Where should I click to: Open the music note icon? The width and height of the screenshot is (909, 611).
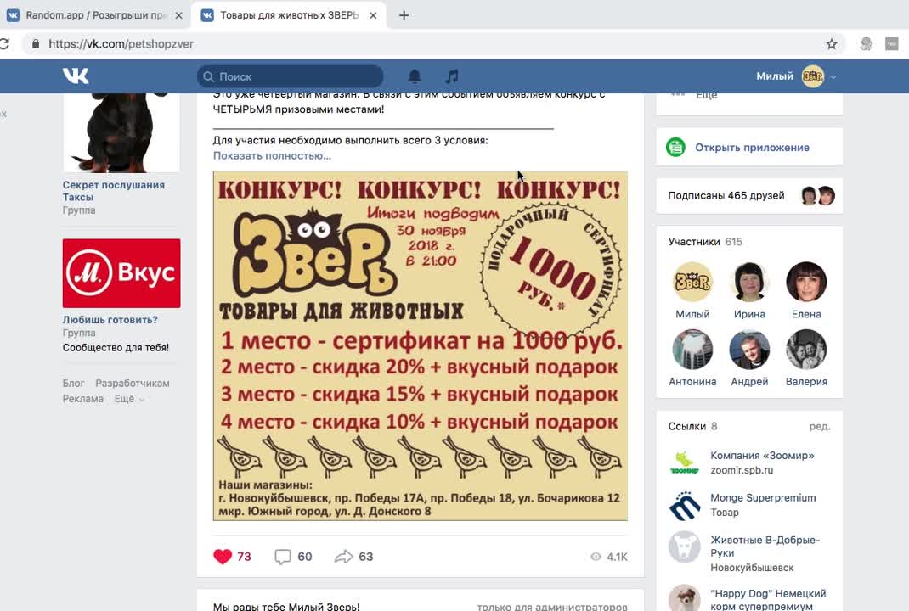coord(452,76)
